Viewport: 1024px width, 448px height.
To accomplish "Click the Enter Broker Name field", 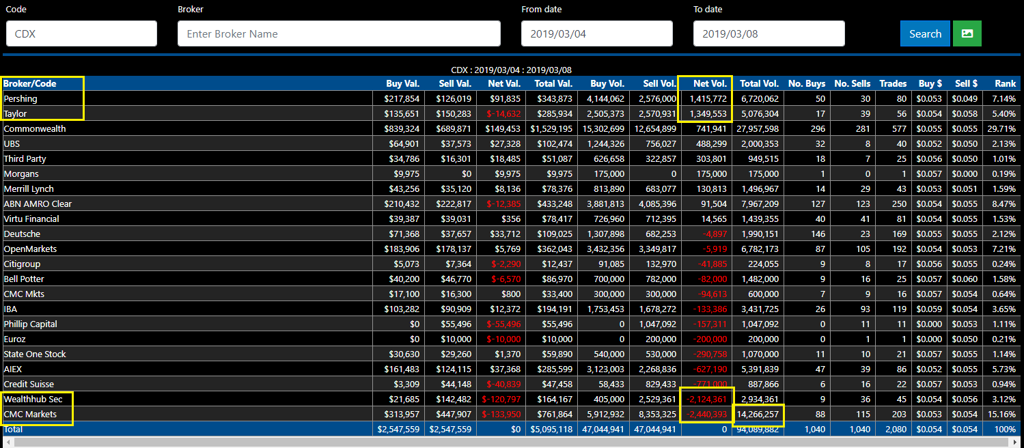I will [339, 33].
